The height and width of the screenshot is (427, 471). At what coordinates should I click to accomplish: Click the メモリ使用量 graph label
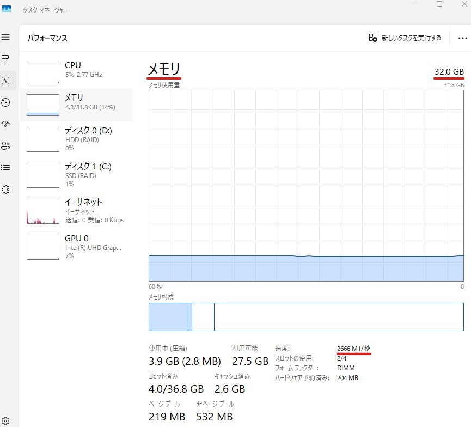(164, 85)
